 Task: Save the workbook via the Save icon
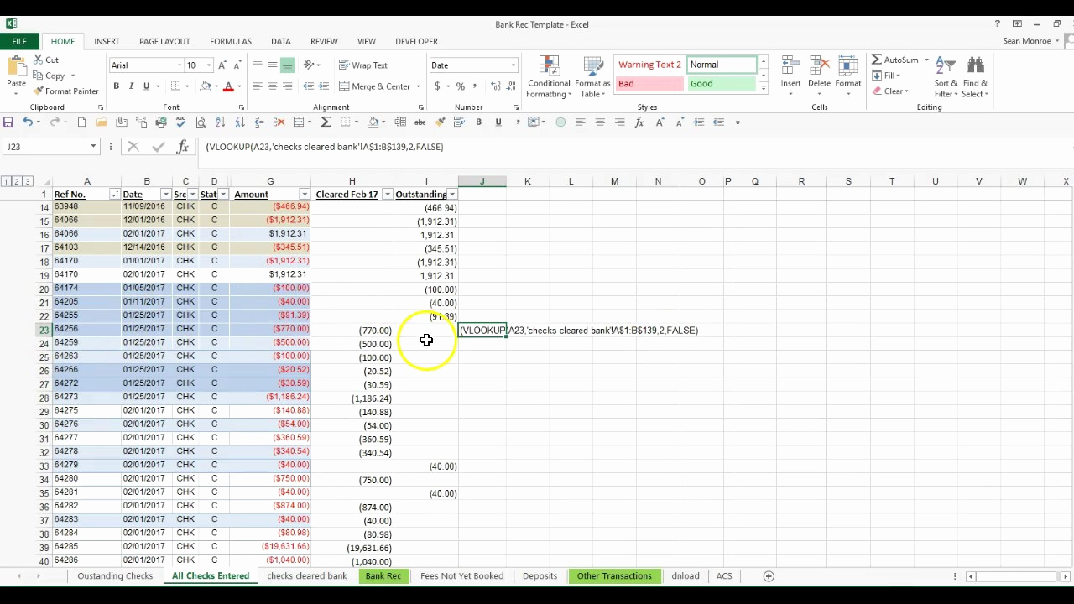(8, 122)
